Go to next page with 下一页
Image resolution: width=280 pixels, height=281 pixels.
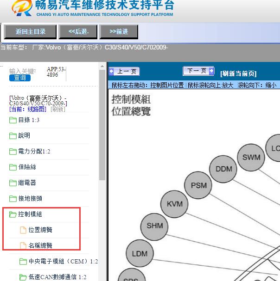coord(198,71)
